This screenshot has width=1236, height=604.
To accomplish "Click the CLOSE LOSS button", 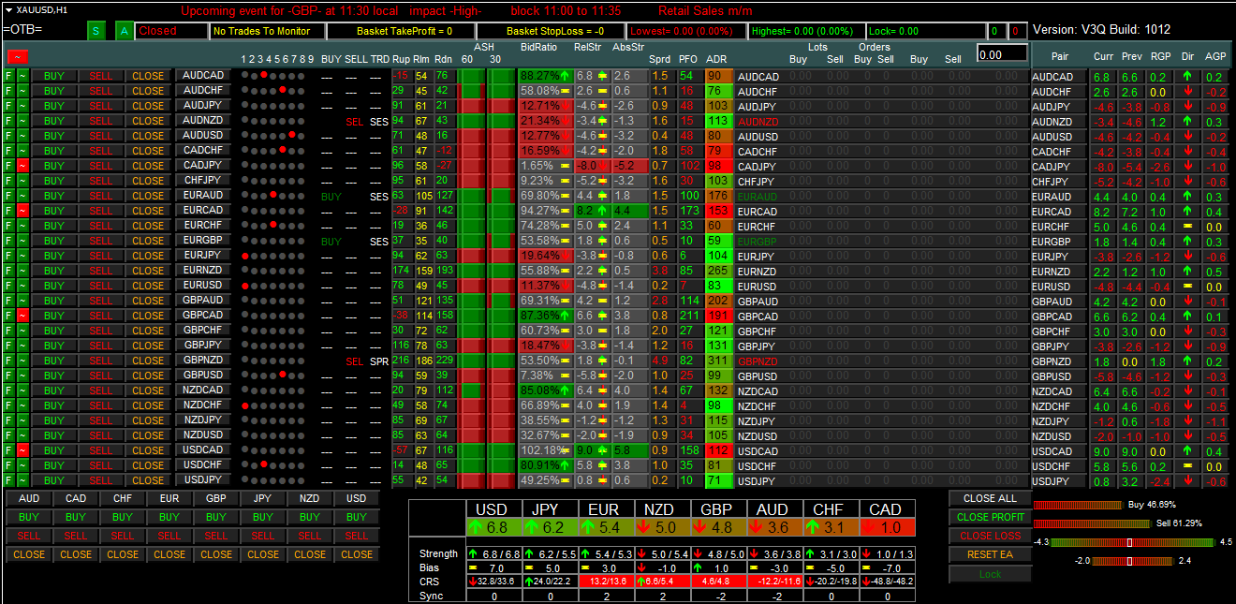I will (990, 536).
